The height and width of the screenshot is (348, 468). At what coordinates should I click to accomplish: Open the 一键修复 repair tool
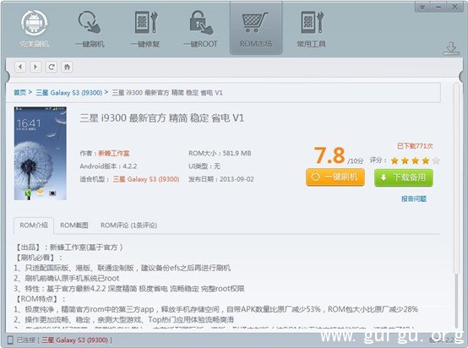145,29
